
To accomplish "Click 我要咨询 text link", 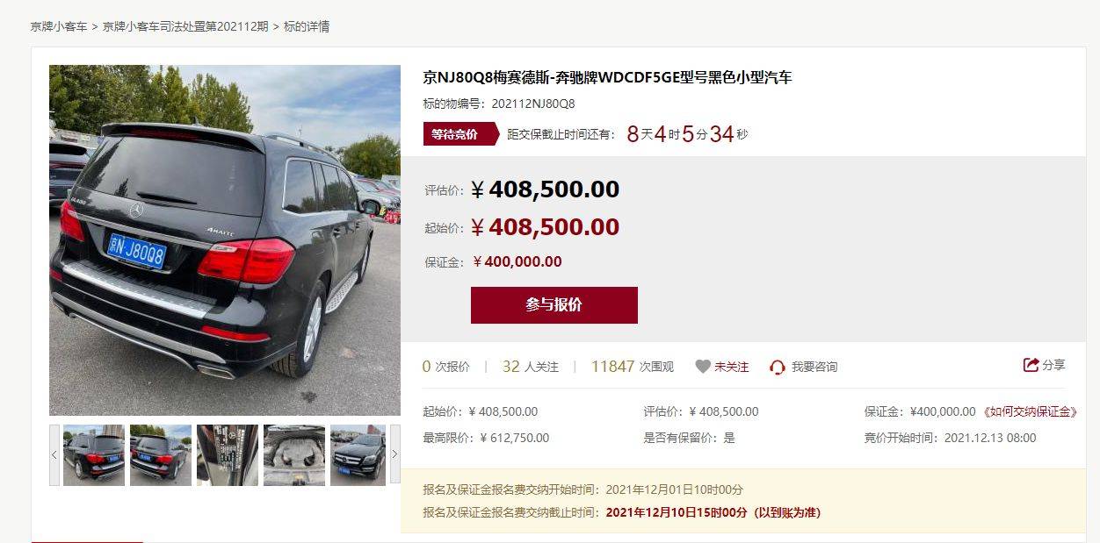I will click(x=814, y=367).
